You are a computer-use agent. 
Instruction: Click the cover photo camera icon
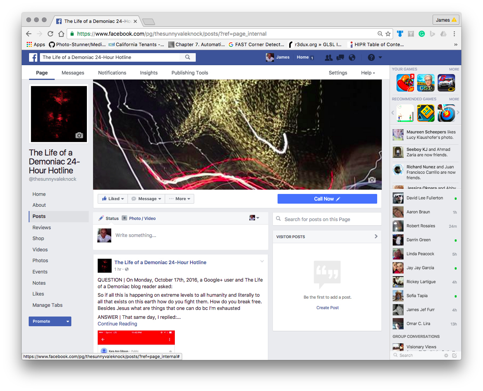pos(372,180)
